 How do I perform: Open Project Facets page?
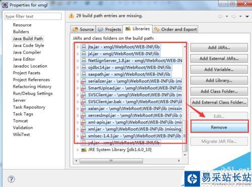click(x=27, y=73)
